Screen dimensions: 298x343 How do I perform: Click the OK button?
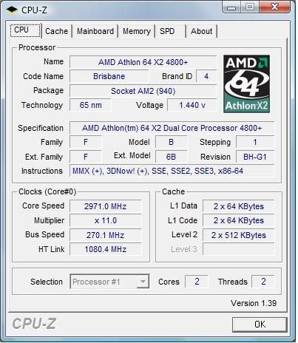(x=260, y=325)
